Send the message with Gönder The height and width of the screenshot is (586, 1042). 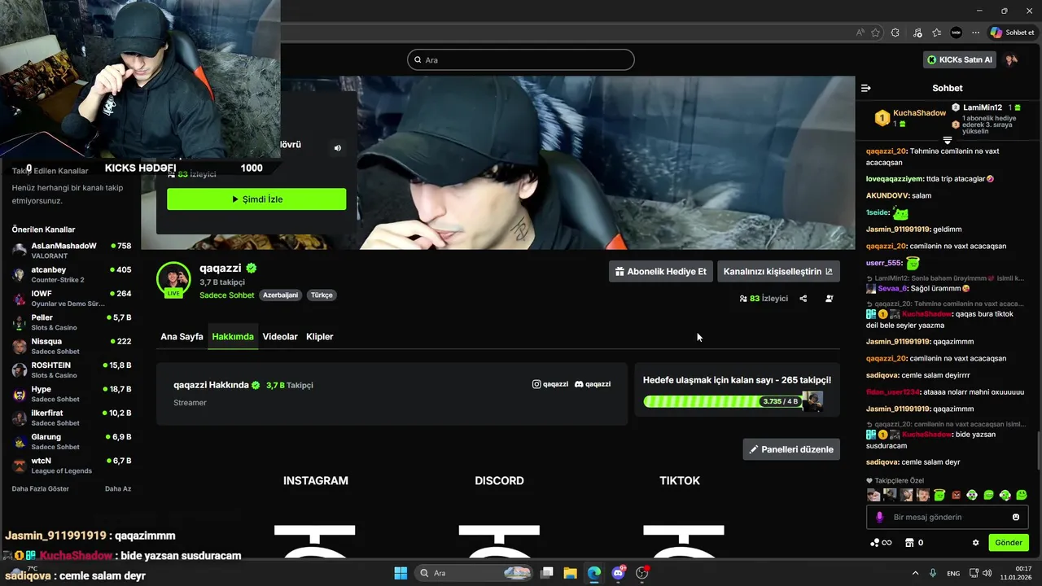1009,543
